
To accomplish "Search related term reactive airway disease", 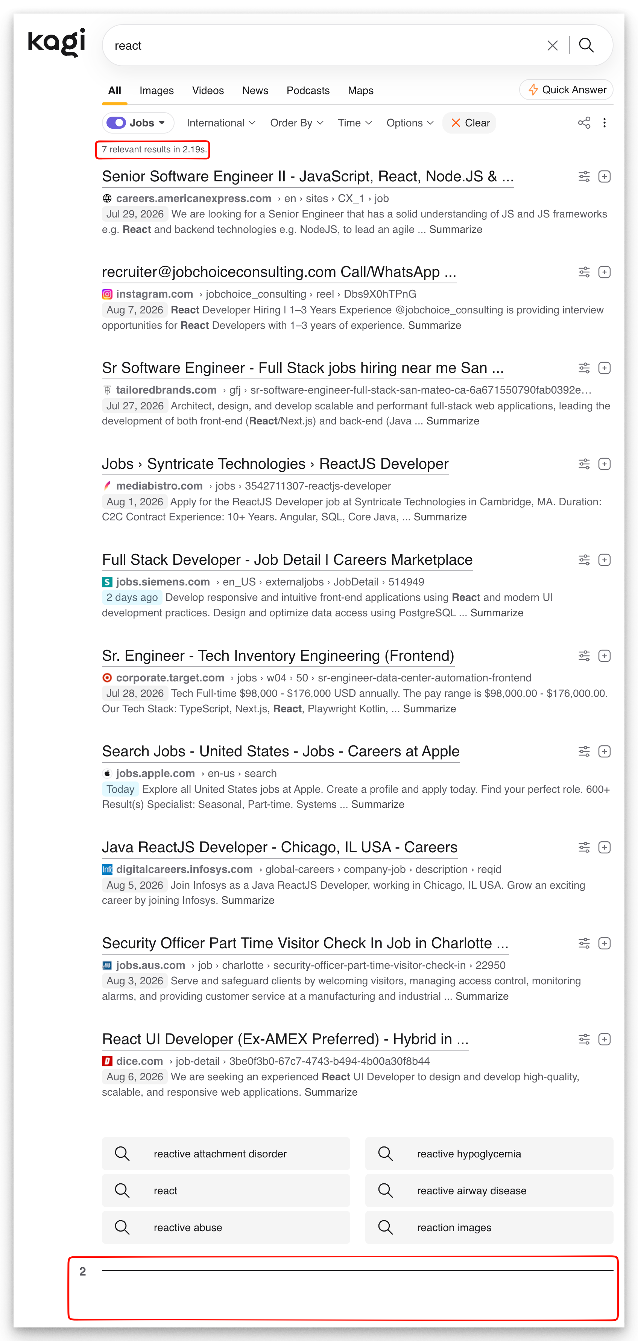I will tap(489, 1190).
